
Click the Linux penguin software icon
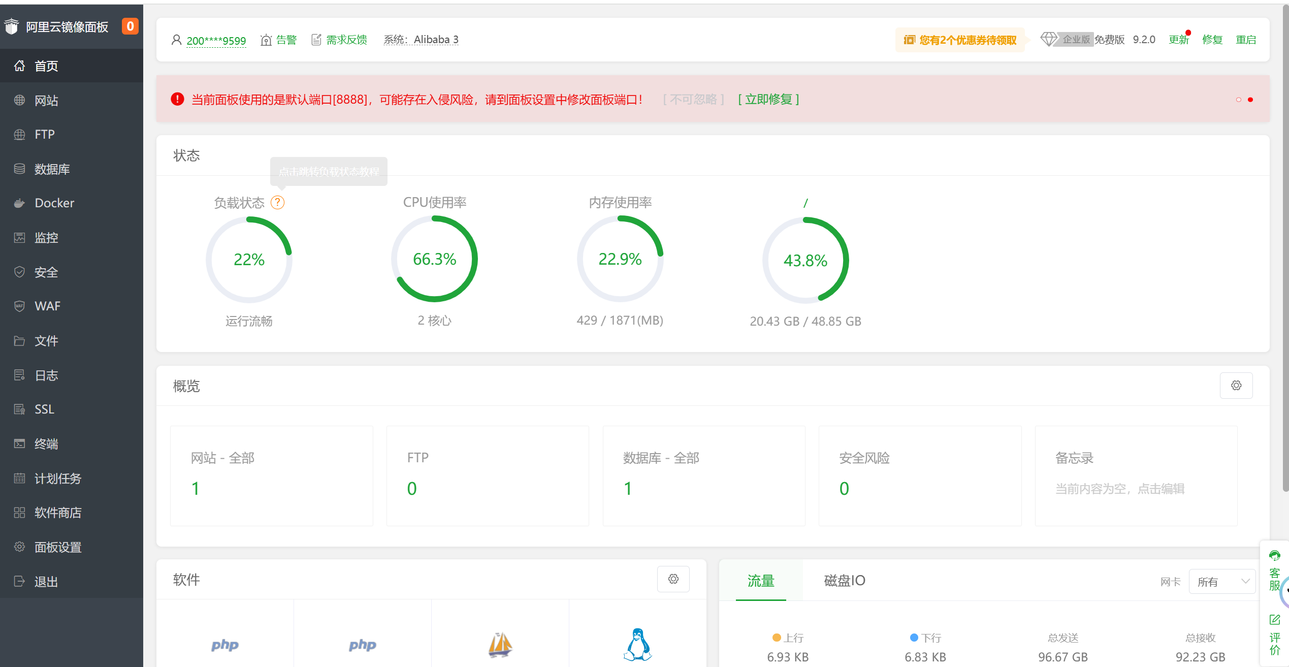pyautogui.click(x=637, y=645)
